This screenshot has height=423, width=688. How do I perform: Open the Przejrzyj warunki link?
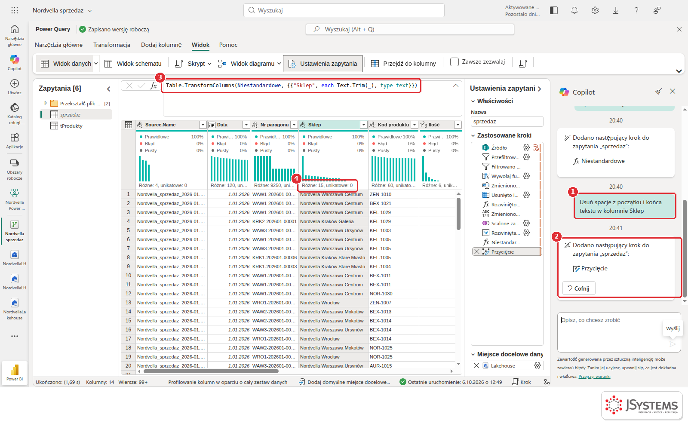594,377
